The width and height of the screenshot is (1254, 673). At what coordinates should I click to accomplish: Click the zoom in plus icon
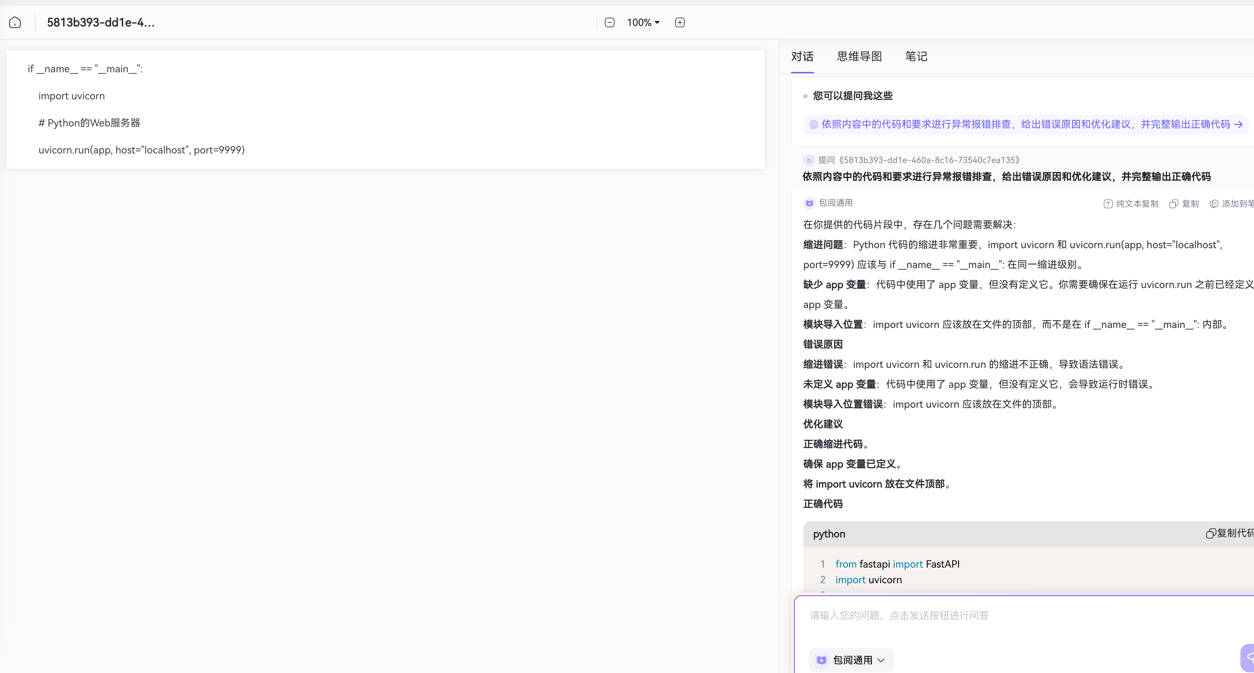[680, 22]
